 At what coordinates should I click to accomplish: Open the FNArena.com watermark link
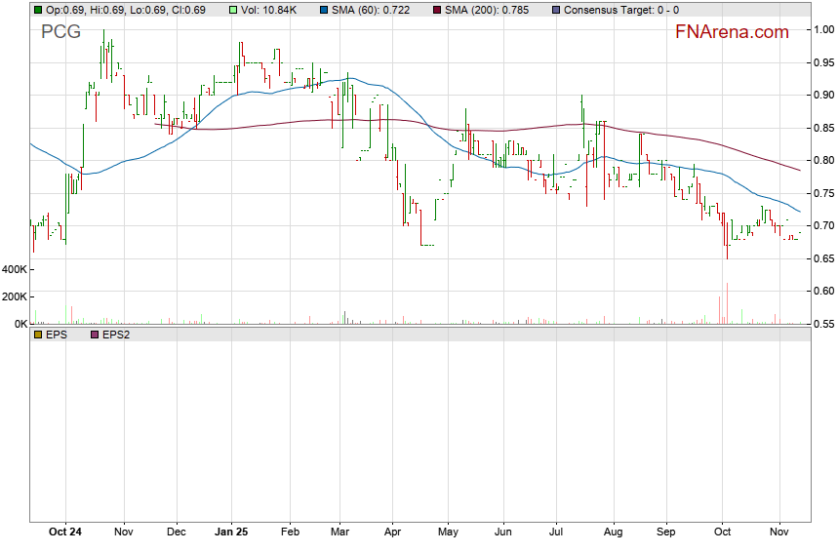coord(732,32)
